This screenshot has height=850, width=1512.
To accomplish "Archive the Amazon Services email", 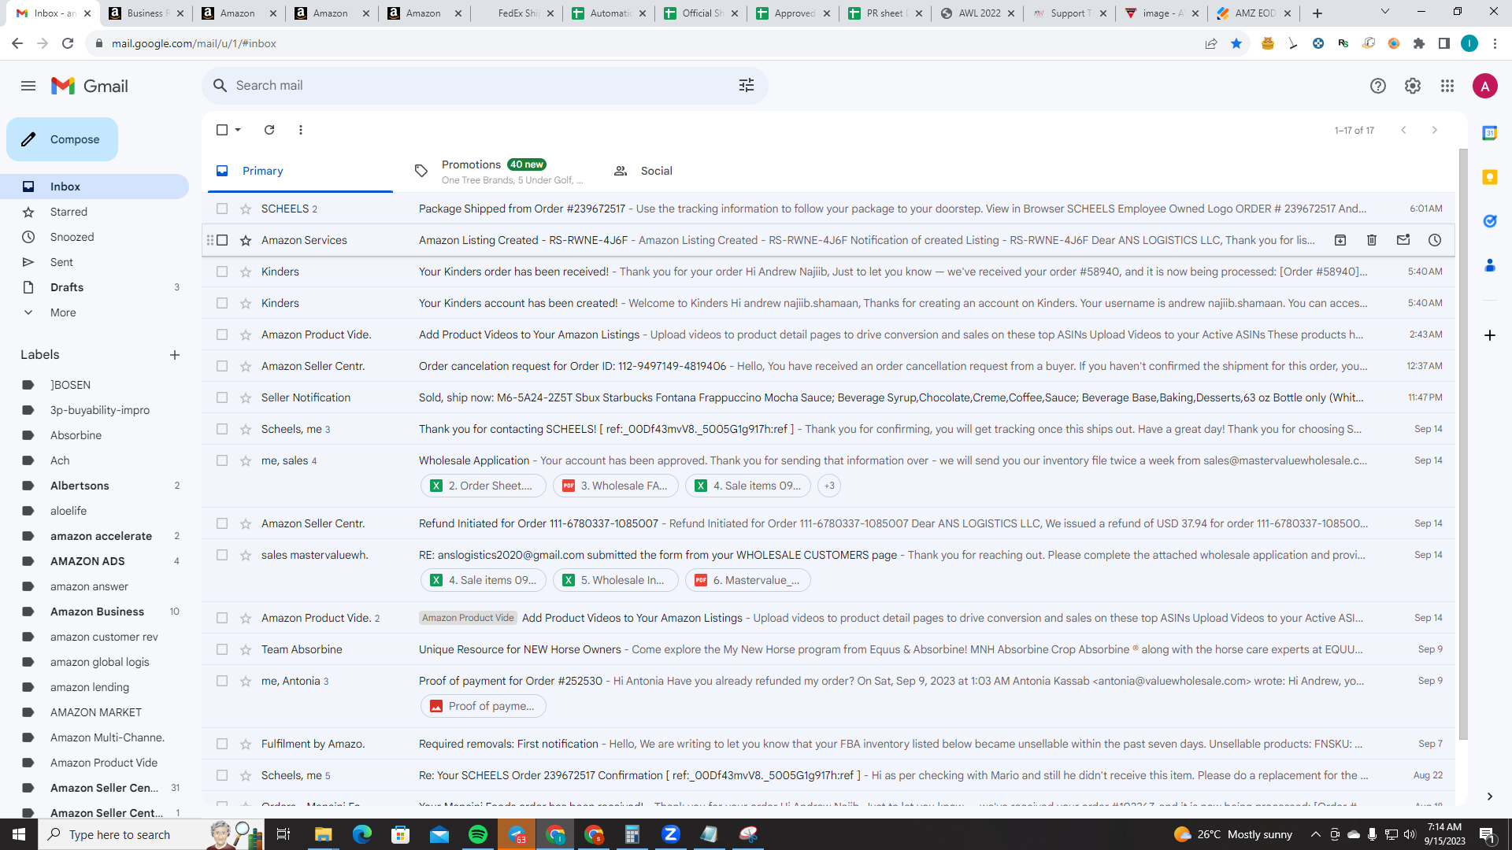I will [1340, 240].
